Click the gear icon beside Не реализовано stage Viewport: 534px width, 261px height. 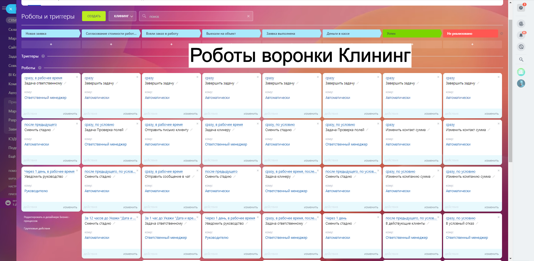(x=501, y=34)
